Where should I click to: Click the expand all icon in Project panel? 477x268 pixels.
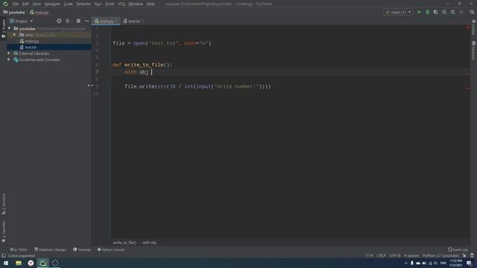click(x=68, y=21)
